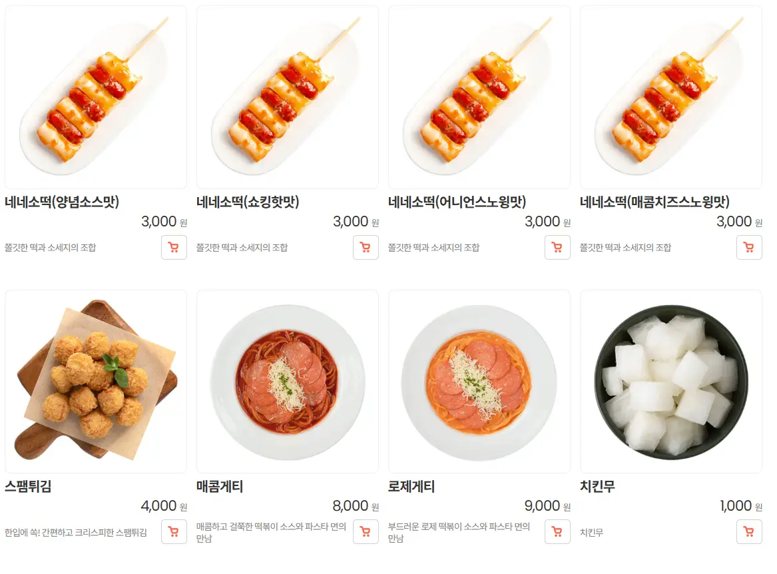Click the 치킨무 product name
Screen dimensions: 777x574
pos(598,486)
